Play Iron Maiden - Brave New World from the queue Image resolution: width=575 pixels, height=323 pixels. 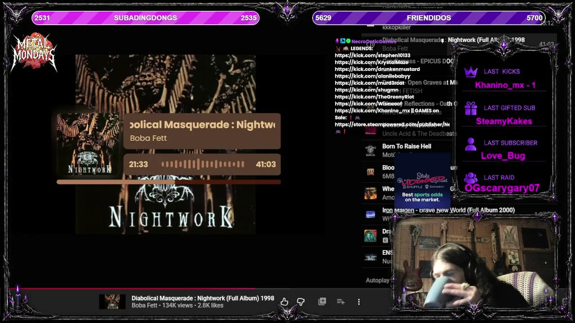tap(448, 210)
